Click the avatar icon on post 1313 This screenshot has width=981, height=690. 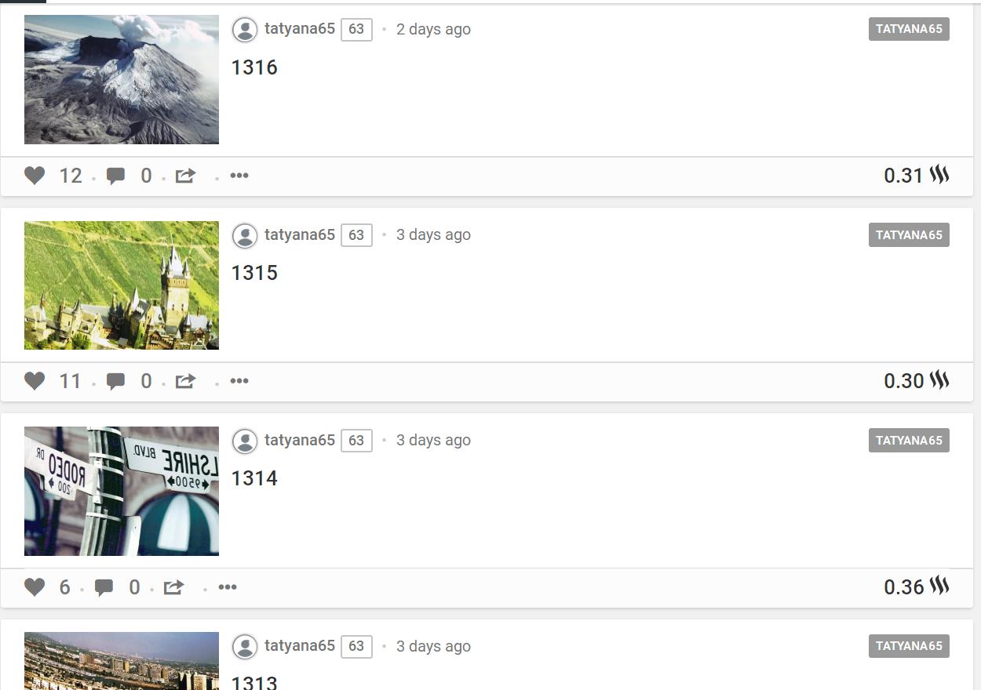tap(245, 647)
